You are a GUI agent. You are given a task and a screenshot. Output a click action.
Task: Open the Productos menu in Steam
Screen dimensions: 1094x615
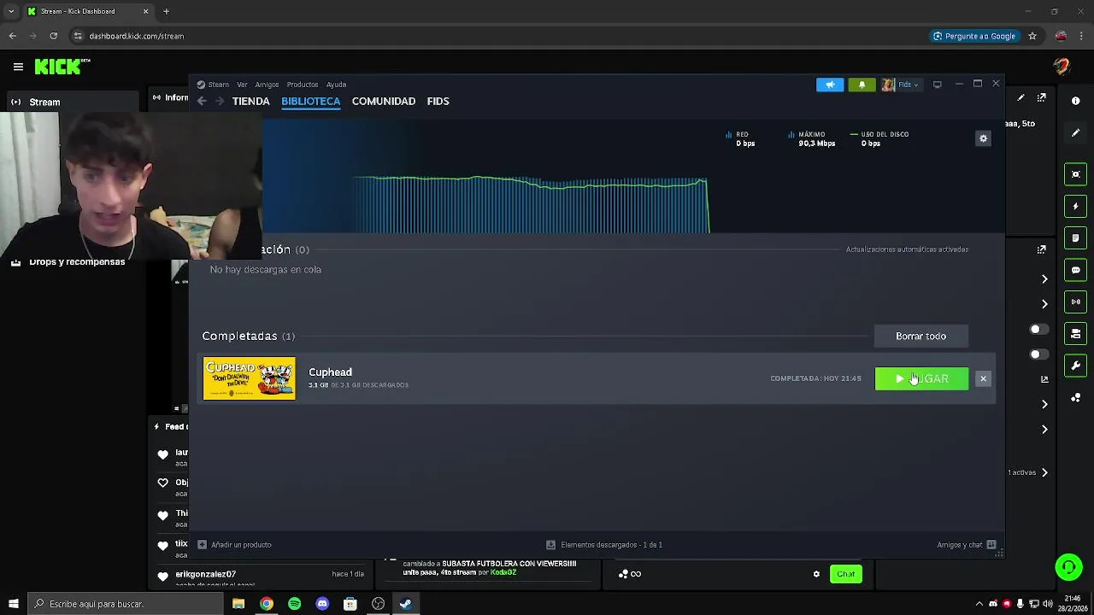point(303,85)
